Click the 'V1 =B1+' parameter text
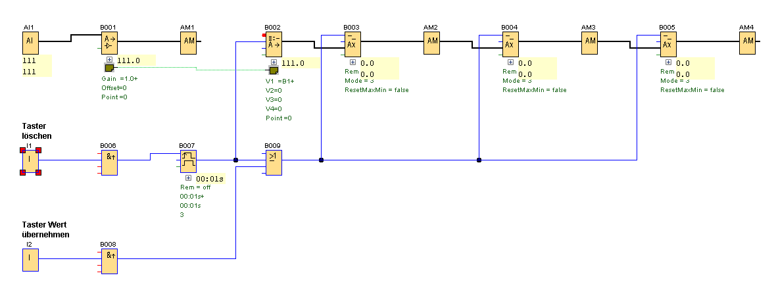 (x=279, y=81)
